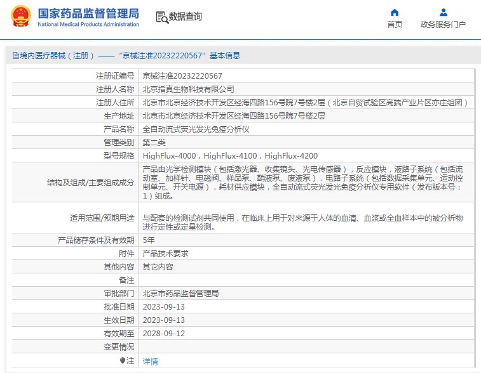Click the 首页 home icon
The height and width of the screenshot is (373, 481).
[395, 13]
